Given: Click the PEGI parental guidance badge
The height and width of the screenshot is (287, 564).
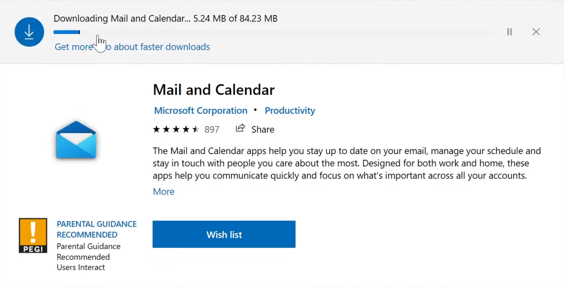Looking at the screenshot, I should tap(33, 235).
